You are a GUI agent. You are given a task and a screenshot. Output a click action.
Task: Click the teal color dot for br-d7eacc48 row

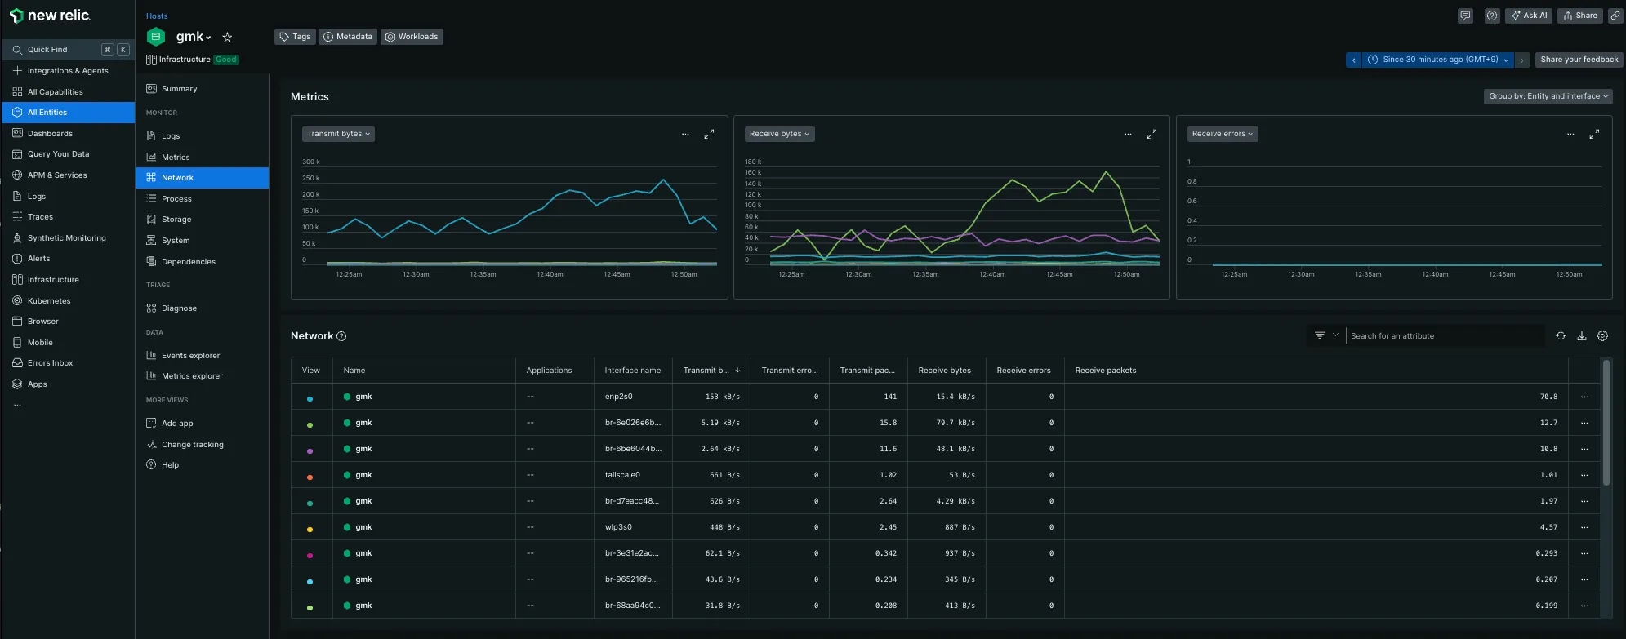pos(310,503)
